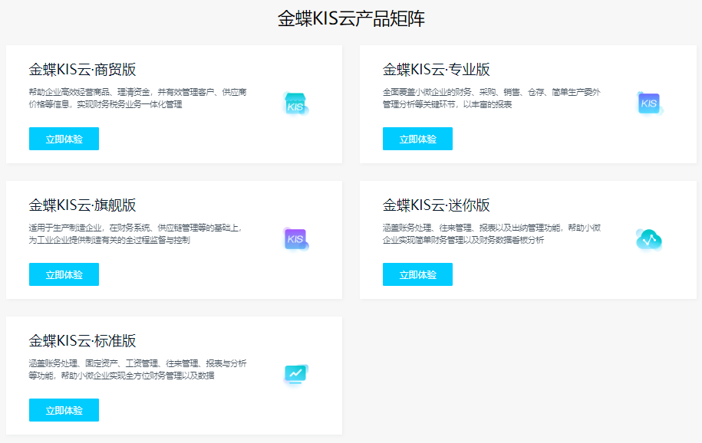Click 立即体验 under 金蝶KIS云·迷你版
702x443 pixels.
pos(417,274)
